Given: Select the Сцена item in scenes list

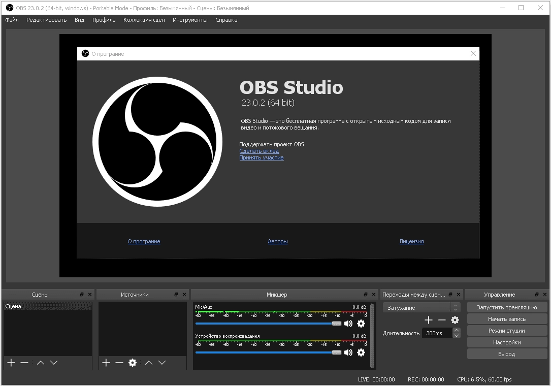Looking at the screenshot, I should (48, 307).
